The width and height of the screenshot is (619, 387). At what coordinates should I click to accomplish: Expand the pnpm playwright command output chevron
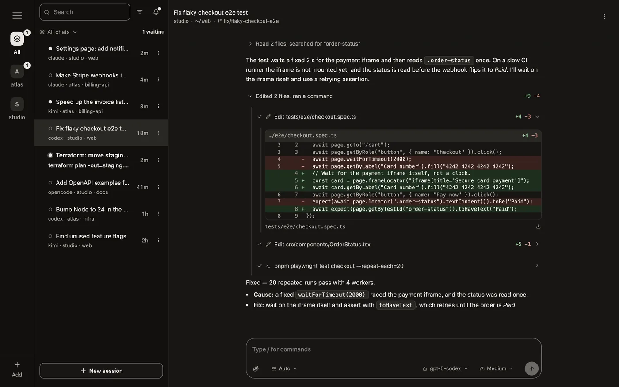click(537, 266)
